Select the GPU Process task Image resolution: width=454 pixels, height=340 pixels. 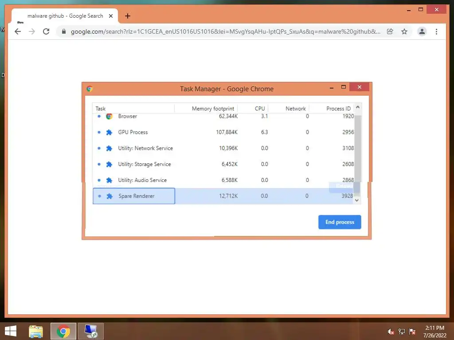click(223, 132)
